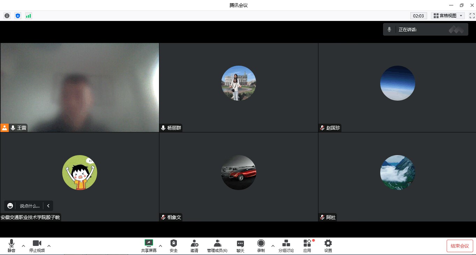This screenshot has height=255, width=476.
Task: Enter full screen mode
Action: pyautogui.click(x=472, y=16)
